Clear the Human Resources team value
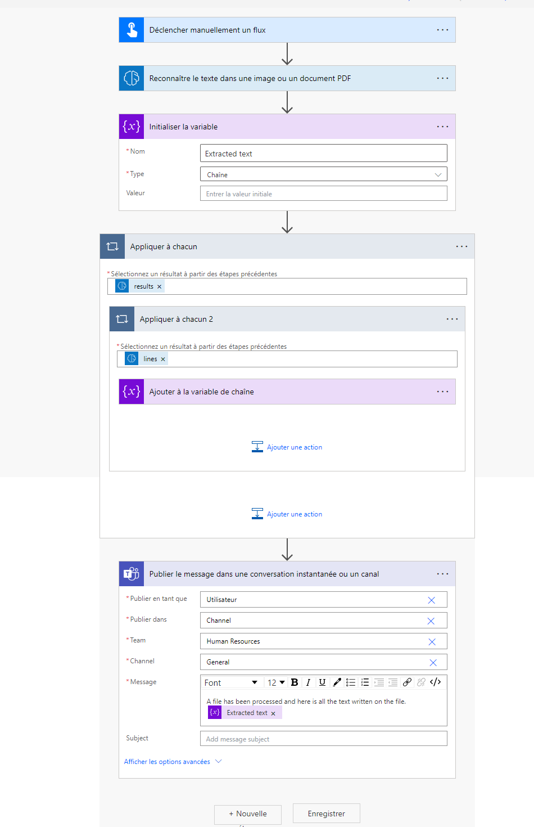This screenshot has height=827, width=534. tap(432, 642)
